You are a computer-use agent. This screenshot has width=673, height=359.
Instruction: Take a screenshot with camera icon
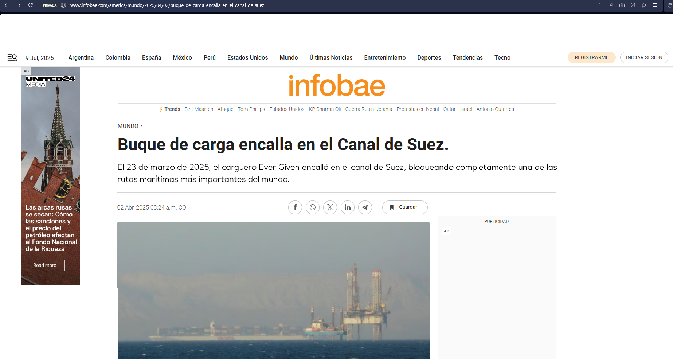coord(622,5)
